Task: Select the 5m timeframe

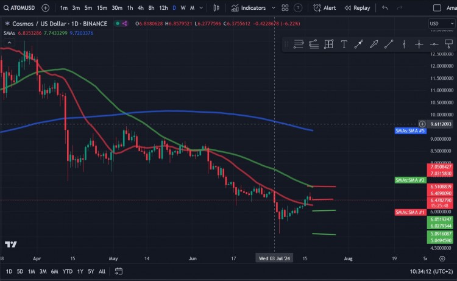Action: (x=88, y=8)
